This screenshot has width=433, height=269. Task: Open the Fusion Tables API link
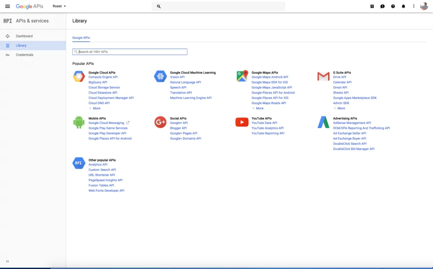tap(101, 186)
